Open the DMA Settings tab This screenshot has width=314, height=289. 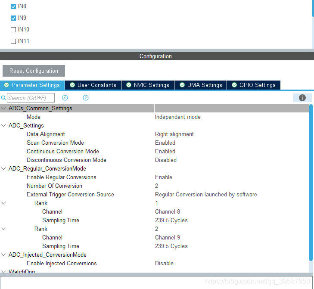(201, 85)
